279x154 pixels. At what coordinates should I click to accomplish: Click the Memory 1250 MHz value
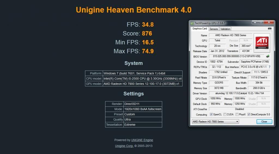pyautogui.click(x=240, y=104)
